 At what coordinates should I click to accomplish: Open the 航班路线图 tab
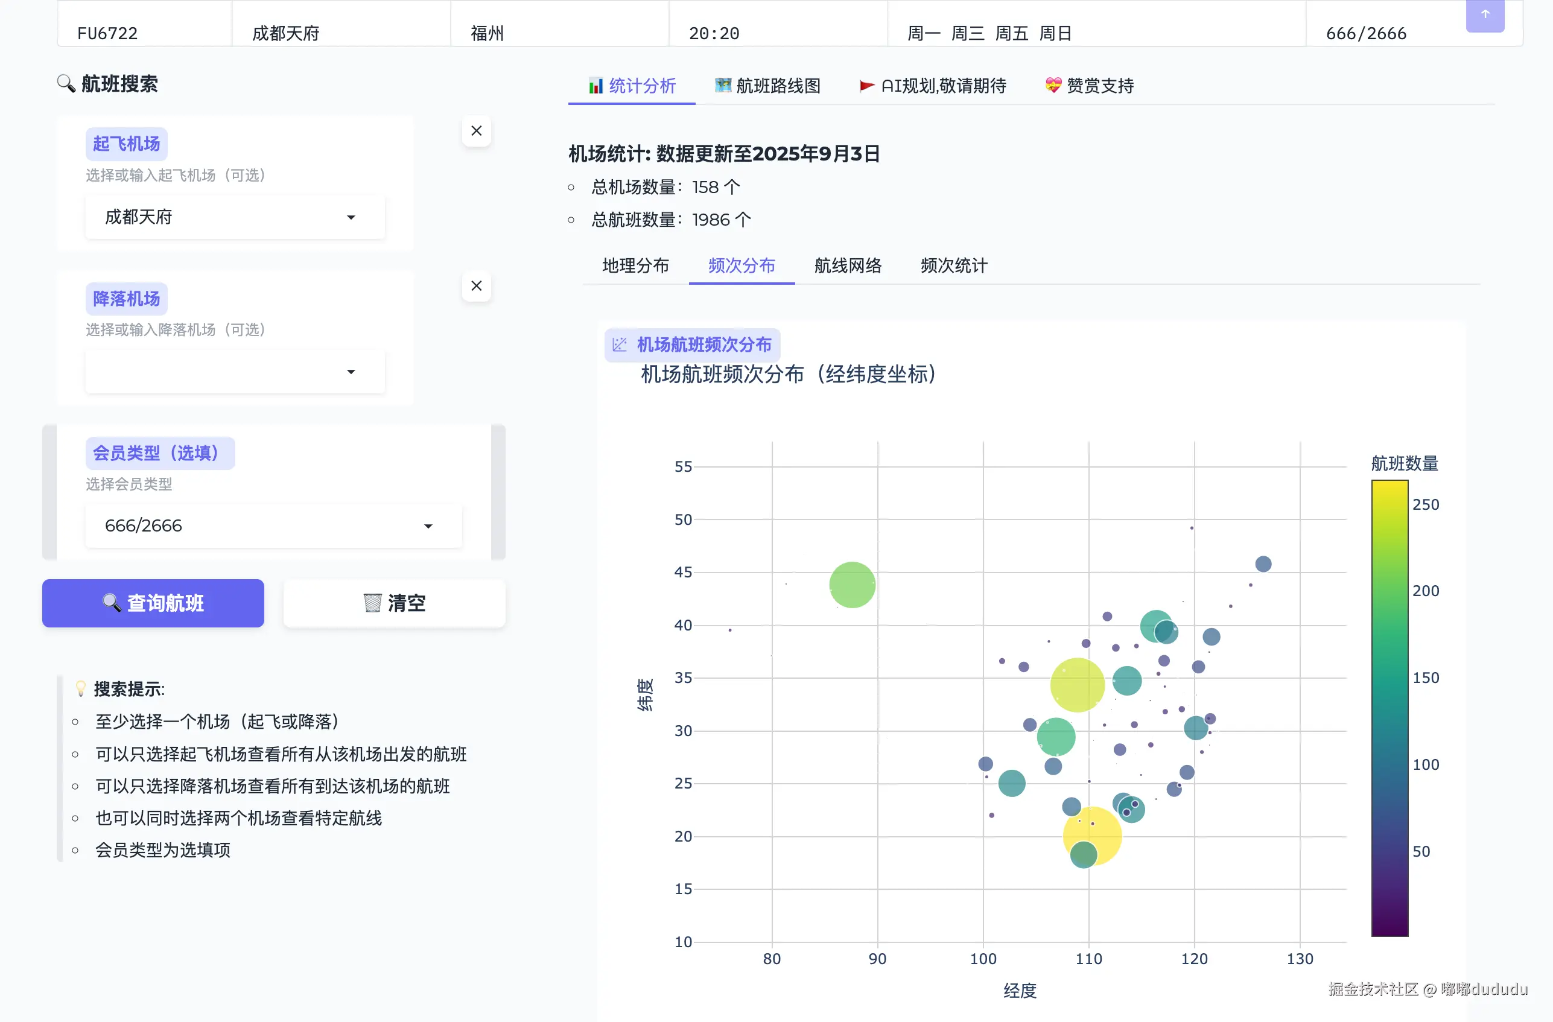pyautogui.click(x=767, y=86)
